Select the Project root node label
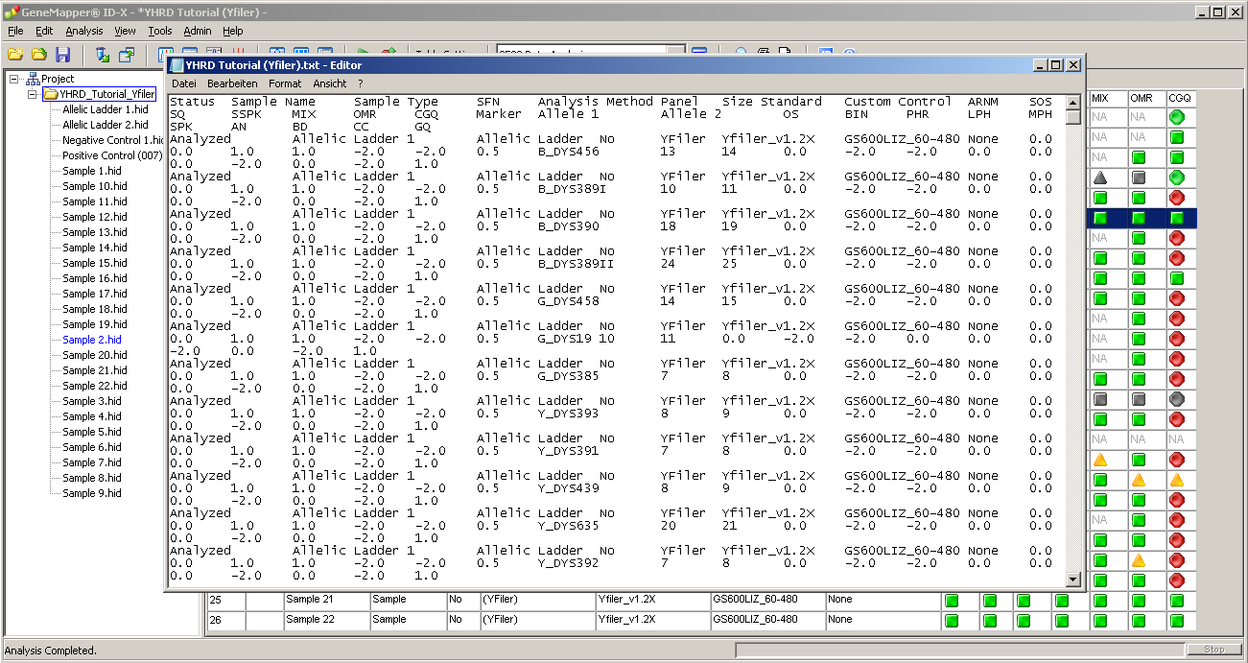Viewport: 1248px width, 663px height. coord(58,79)
